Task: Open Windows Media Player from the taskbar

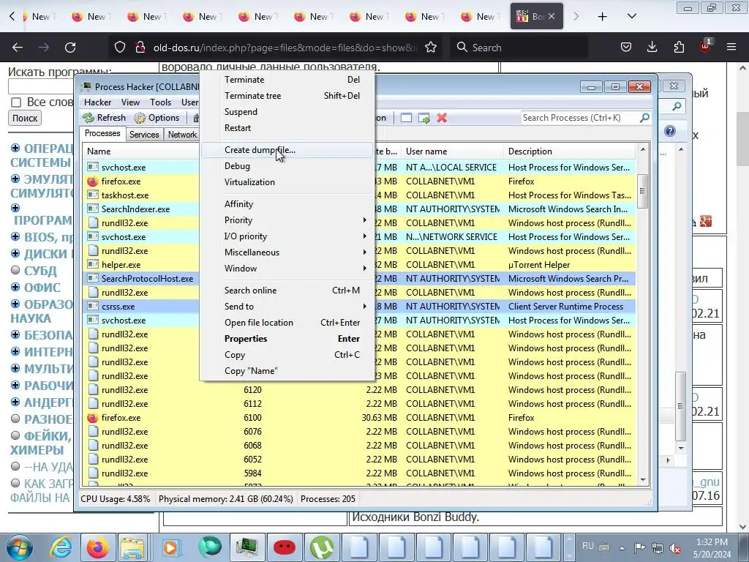Action: point(170,547)
